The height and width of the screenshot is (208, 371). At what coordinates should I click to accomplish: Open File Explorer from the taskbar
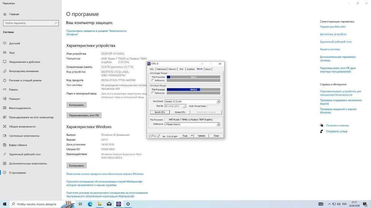[99, 204]
